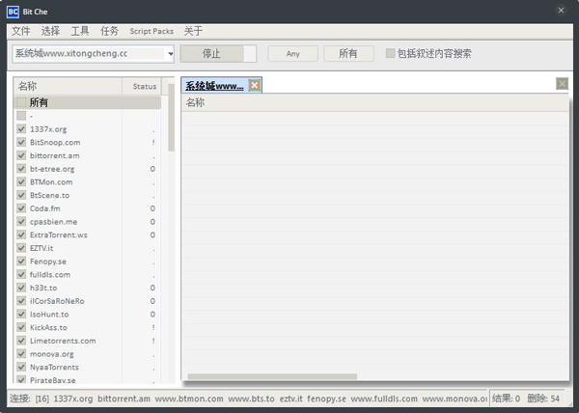This screenshot has height=413, width=579.
Task: Uncheck the Limetorrents.com checkbox
Action: (x=21, y=341)
